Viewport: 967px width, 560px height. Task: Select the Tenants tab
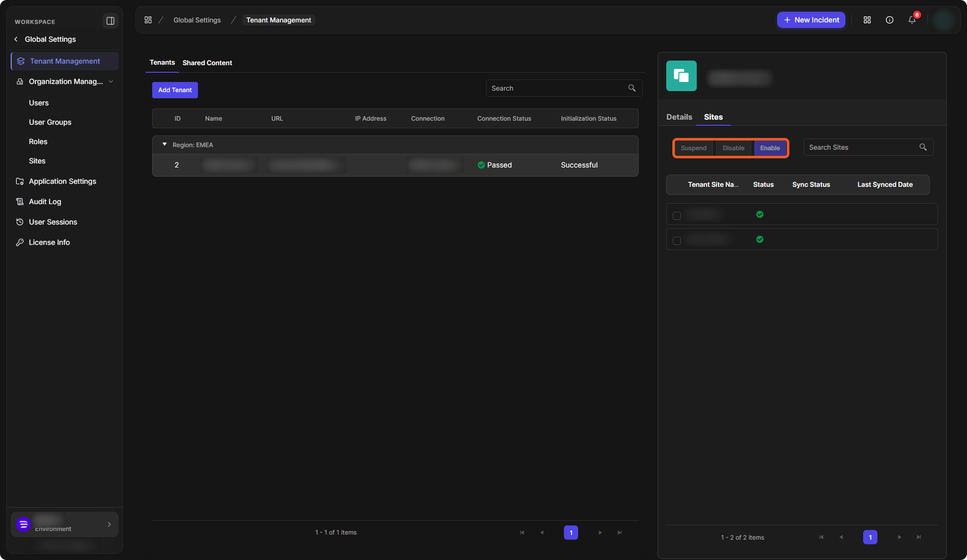click(x=162, y=62)
